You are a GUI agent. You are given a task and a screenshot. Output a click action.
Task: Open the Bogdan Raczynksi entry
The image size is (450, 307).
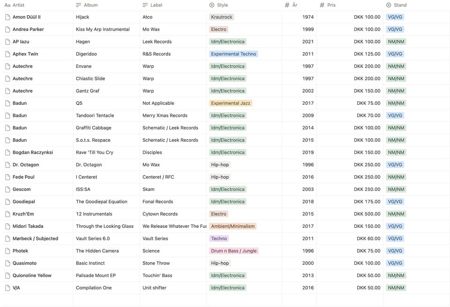pos(32,153)
